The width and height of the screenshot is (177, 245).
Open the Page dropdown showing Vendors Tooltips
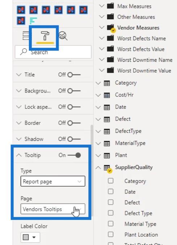point(53,209)
